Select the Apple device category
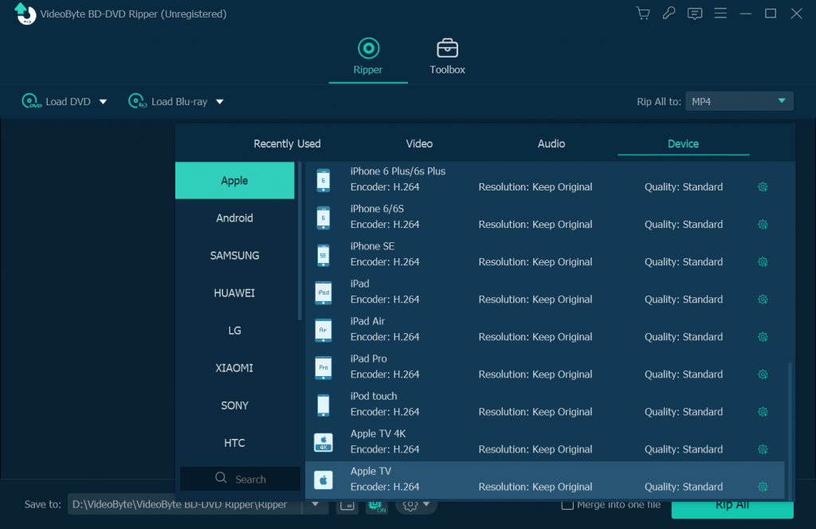Image resolution: width=816 pixels, height=529 pixels. point(235,181)
